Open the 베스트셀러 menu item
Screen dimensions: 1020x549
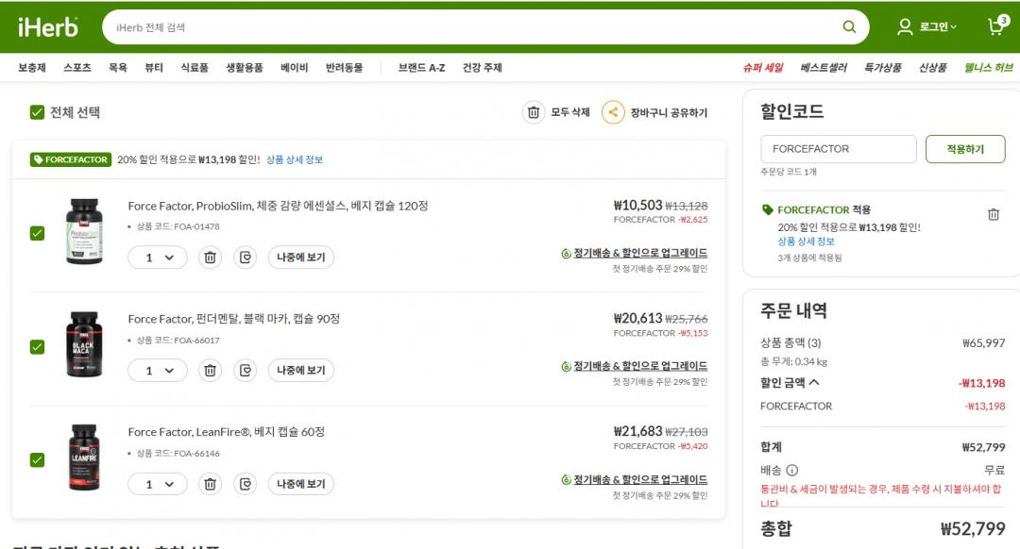(824, 68)
